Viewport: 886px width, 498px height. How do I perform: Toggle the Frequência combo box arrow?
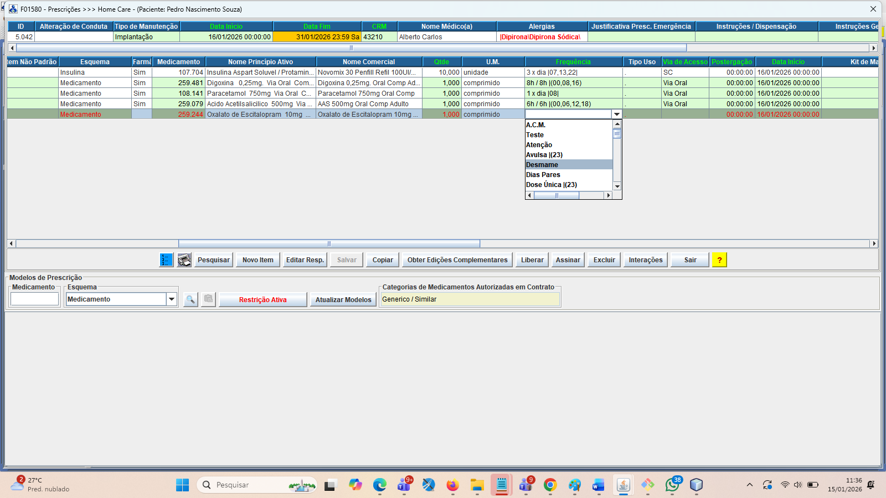(616, 115)
